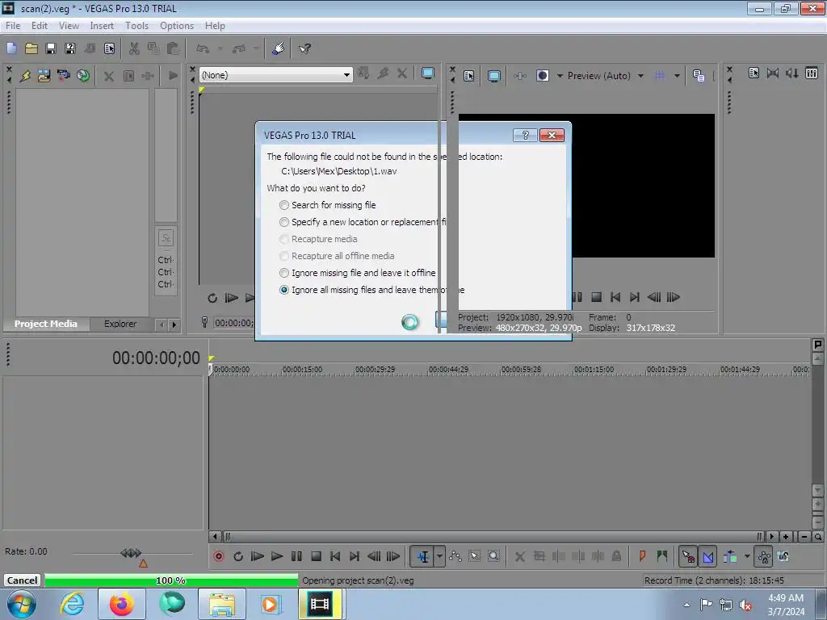Click the Paste clipboard icon
This screenshot has width=827, height=620.
click(173, 48)
